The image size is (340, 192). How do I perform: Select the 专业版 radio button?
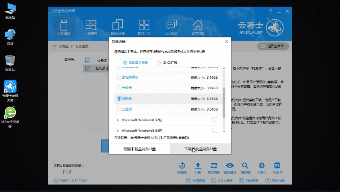(x=119, y=88)
